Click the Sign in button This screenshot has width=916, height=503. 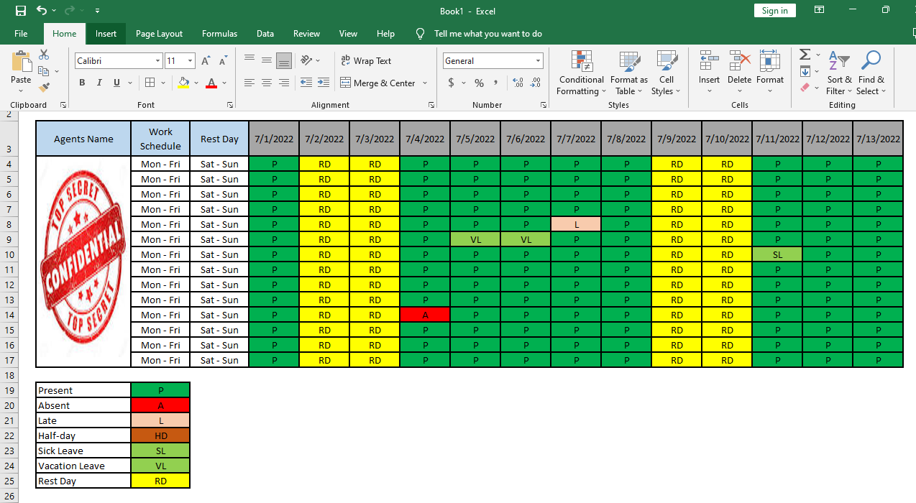coord(775,10)
